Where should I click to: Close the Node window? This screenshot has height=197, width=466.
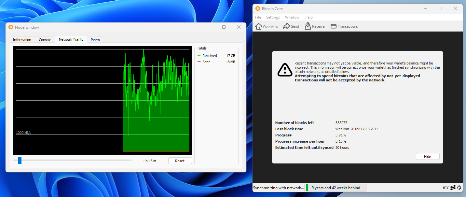(x=239, y=27)
